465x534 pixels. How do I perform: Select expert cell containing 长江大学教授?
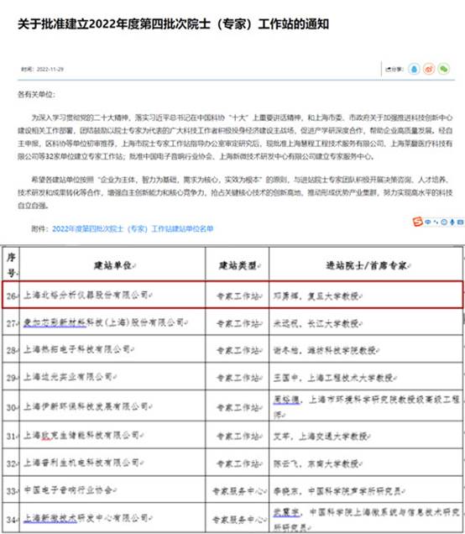coord(366,322)
